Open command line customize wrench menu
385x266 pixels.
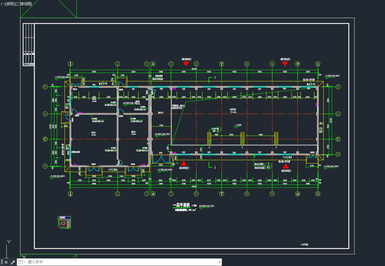click(x=13, y=262)
